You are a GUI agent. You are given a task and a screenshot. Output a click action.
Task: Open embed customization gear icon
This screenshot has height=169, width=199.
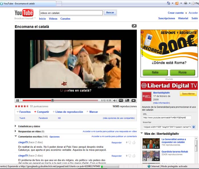click(194, 127)
